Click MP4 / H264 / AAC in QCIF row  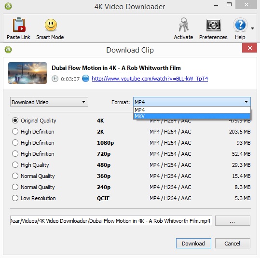click(170, 198)
